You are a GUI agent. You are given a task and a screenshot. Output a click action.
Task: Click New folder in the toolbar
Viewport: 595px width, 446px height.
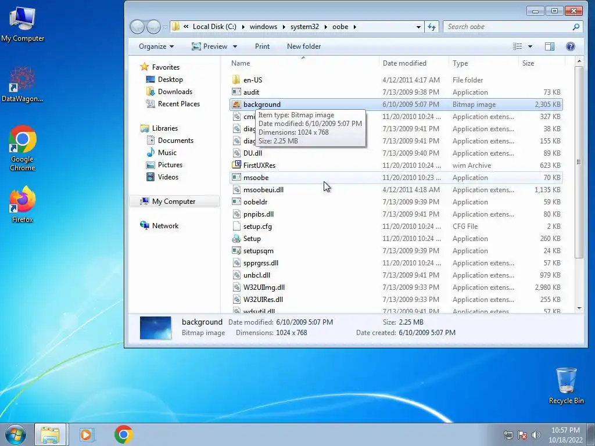click(304, 46)
